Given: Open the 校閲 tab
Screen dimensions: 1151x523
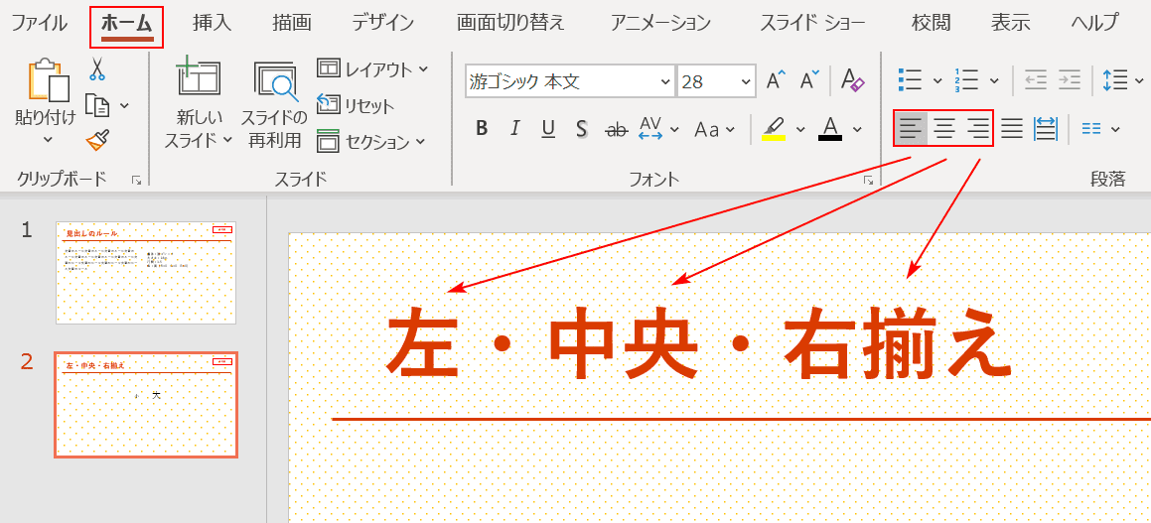Looking at the screenshot, I should click(x=931, y=23).
